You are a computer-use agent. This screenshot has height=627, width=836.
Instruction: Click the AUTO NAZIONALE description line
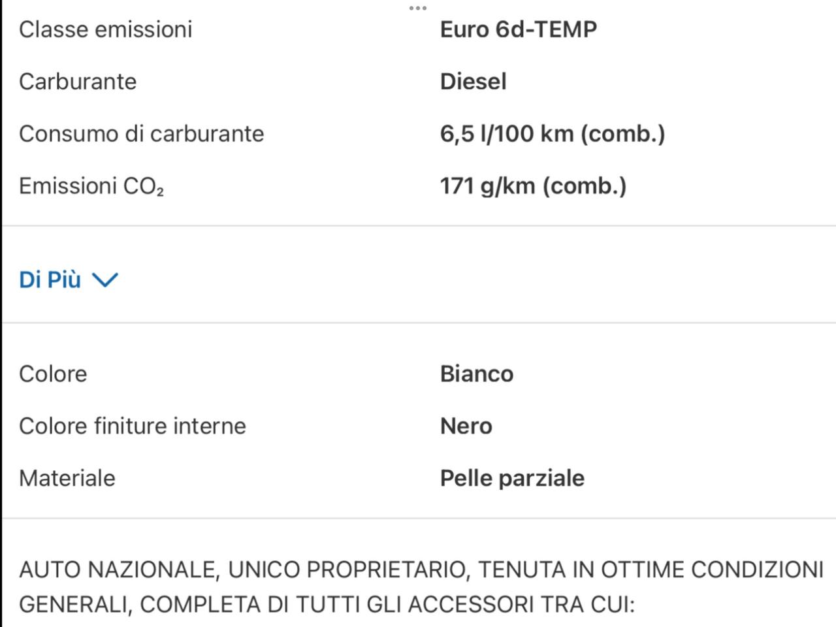[421, 570]
